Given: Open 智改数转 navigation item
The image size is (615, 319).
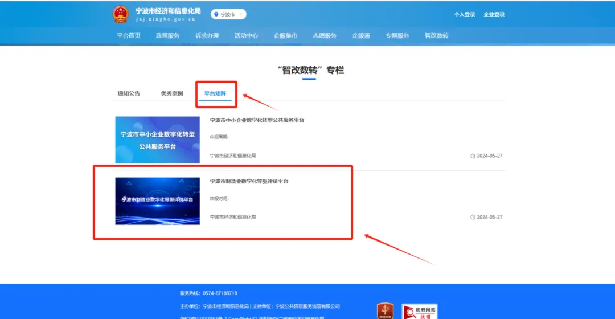Looking at the screenshot, I should pyautogui.click(x=437, y=35).
